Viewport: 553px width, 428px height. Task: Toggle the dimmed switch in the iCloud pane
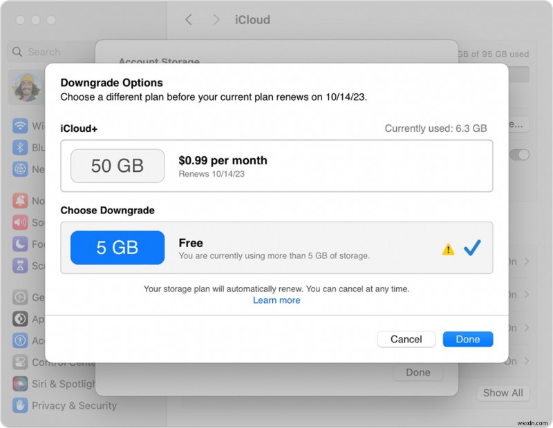click(520, 155)
